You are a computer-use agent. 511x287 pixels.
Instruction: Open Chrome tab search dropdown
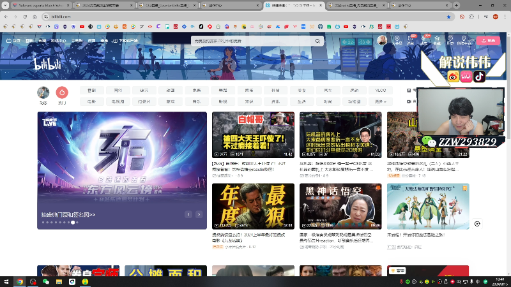coord(5,5)
